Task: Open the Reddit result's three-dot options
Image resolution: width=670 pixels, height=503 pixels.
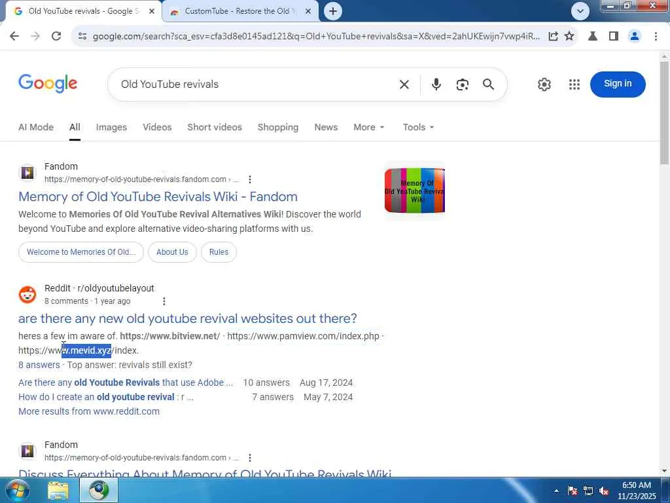Action: tap(164, 301)
